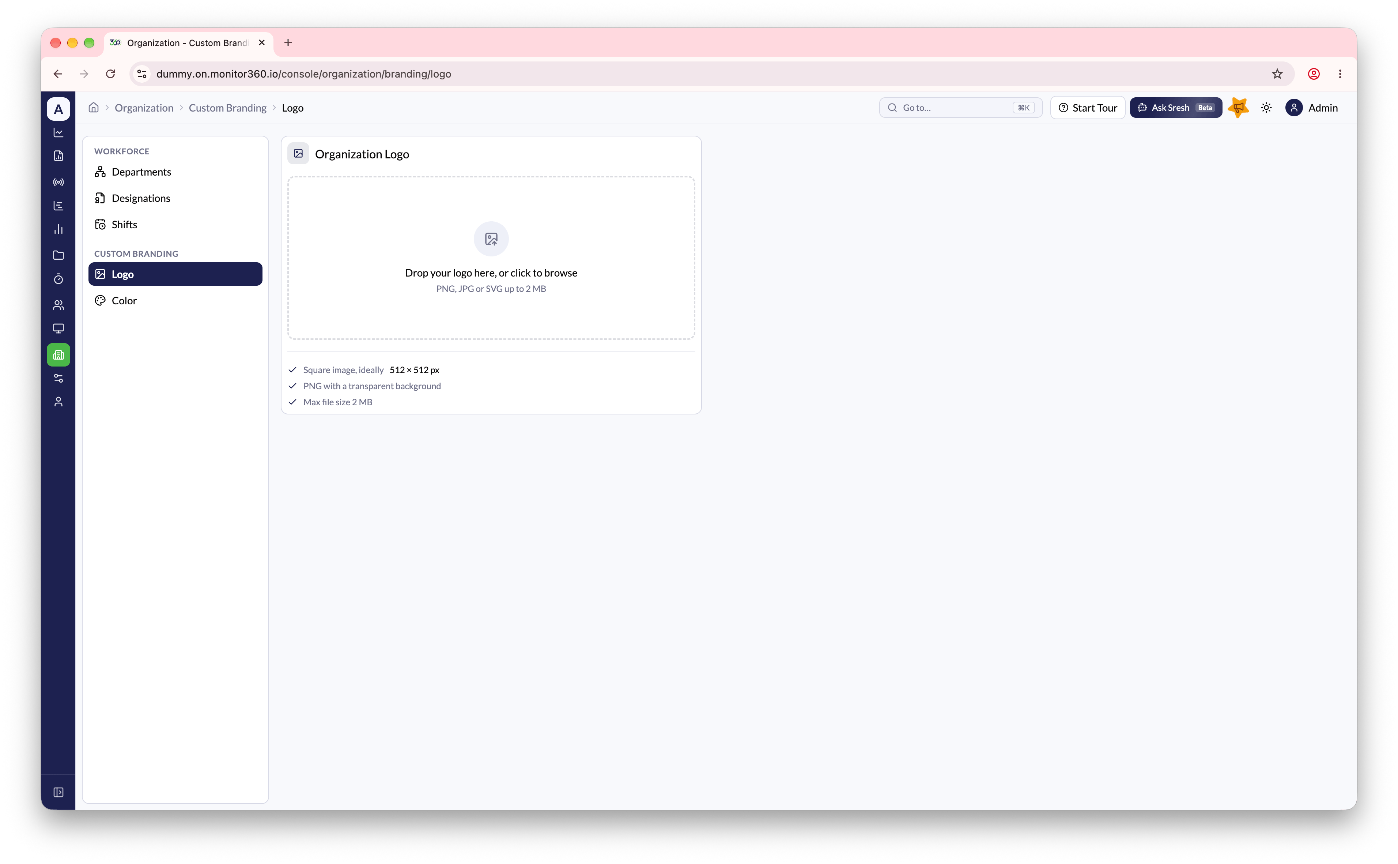1398x864 pixels.
Task: Click the green organization building icon
Action: (58, 355)
